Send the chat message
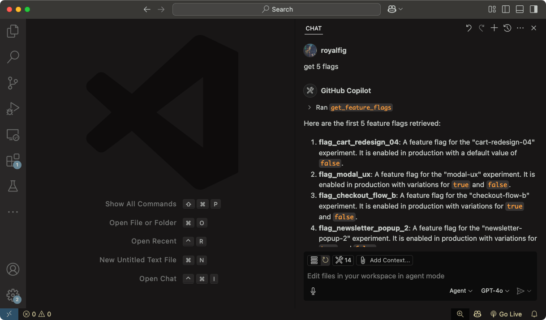Viewport: 546px width, 320px height. coord(520,291)
